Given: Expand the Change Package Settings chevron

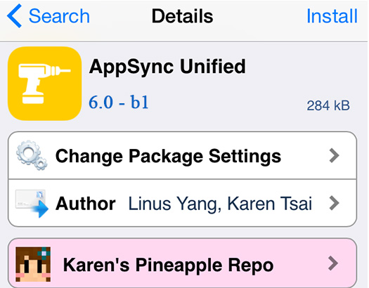Looking at the screenshot, I should click(x=334, y=155).
